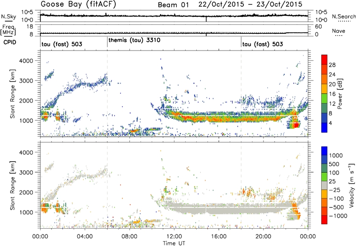
Task: Click the '100' tick on the Velocity colorbar
Action: 335,173
